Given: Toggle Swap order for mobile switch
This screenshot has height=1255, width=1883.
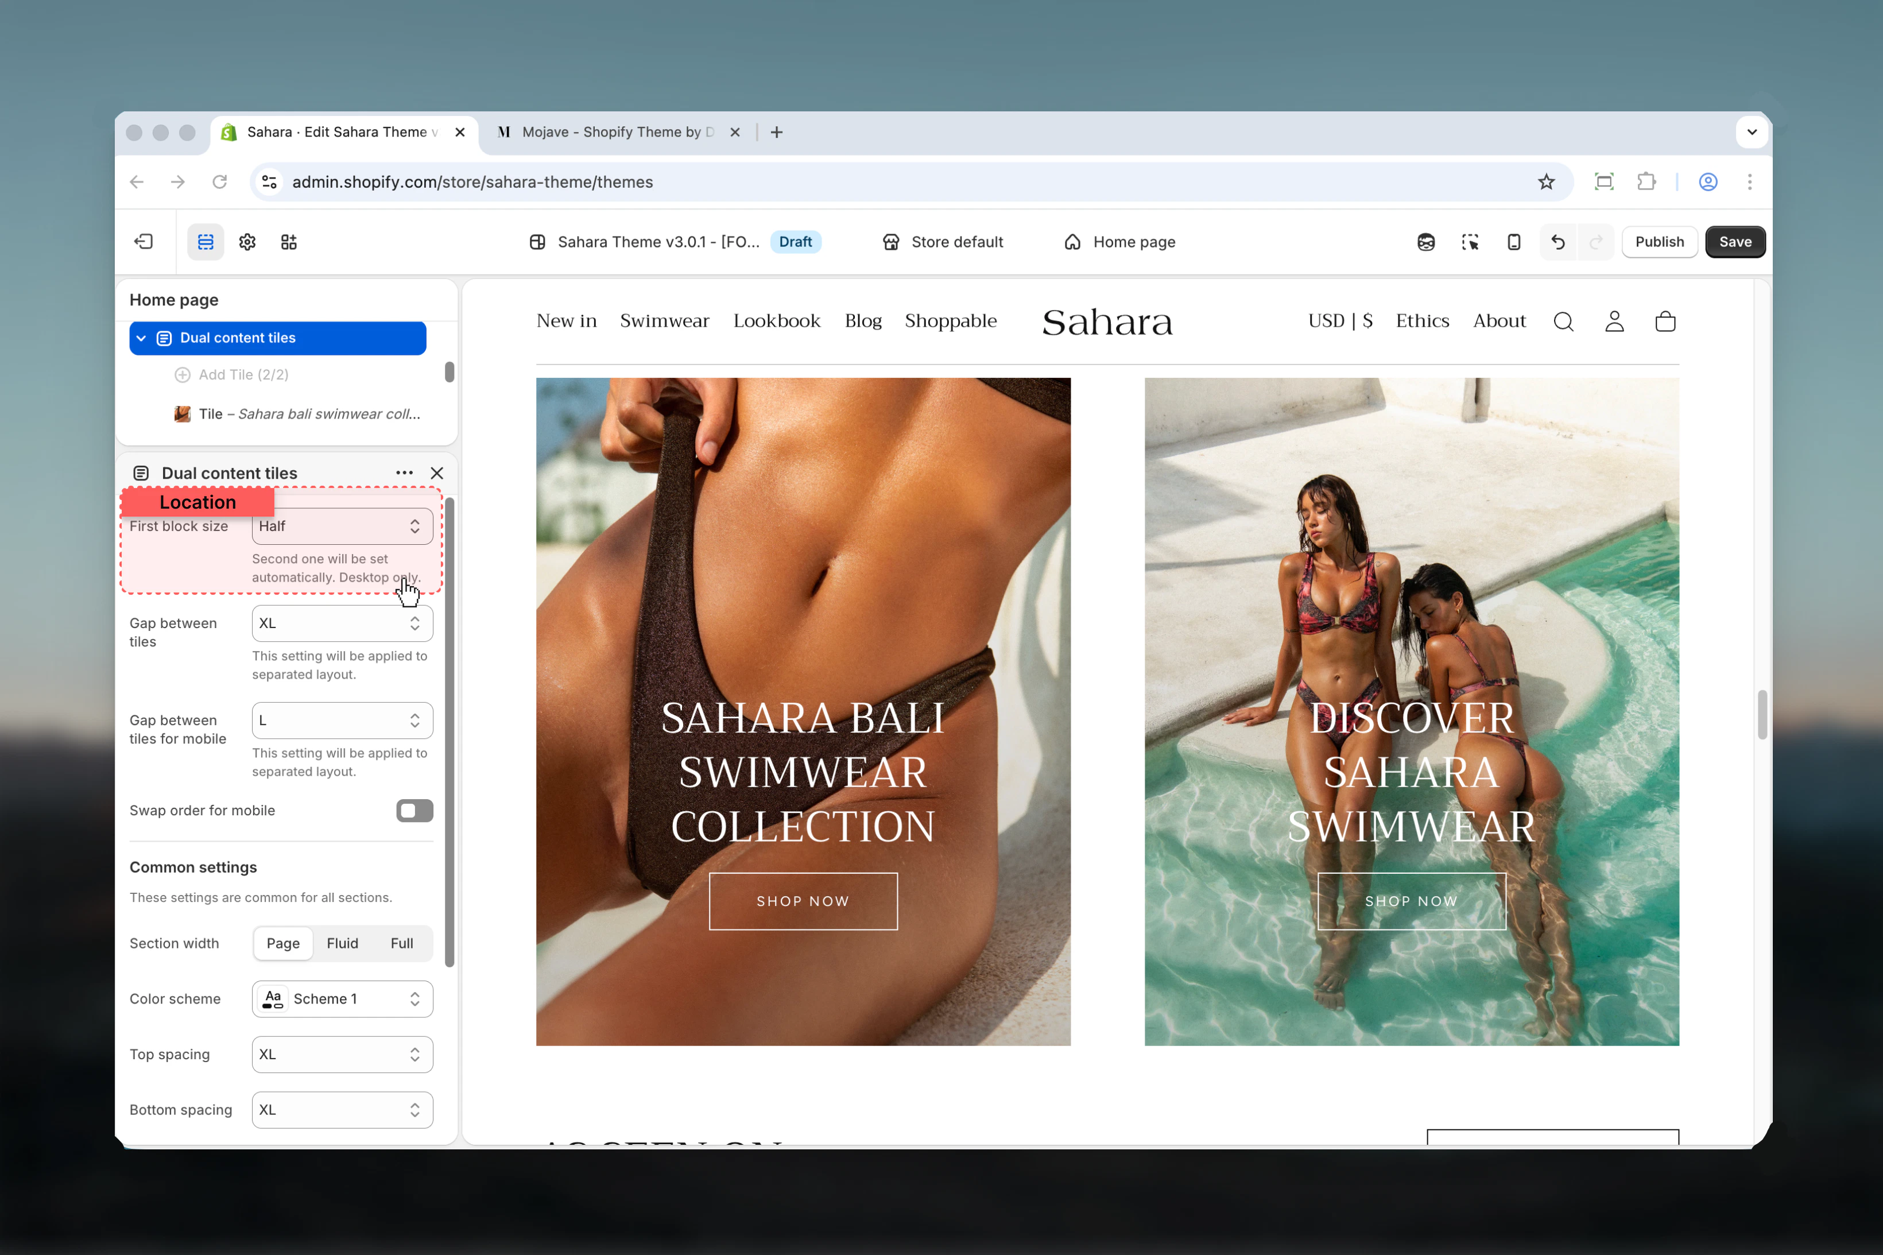Looking at the screenshot, I should pos(414,810).
